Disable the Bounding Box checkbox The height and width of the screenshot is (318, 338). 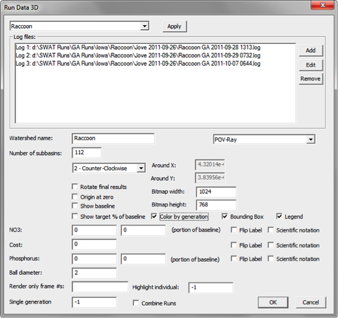[226, 217]
